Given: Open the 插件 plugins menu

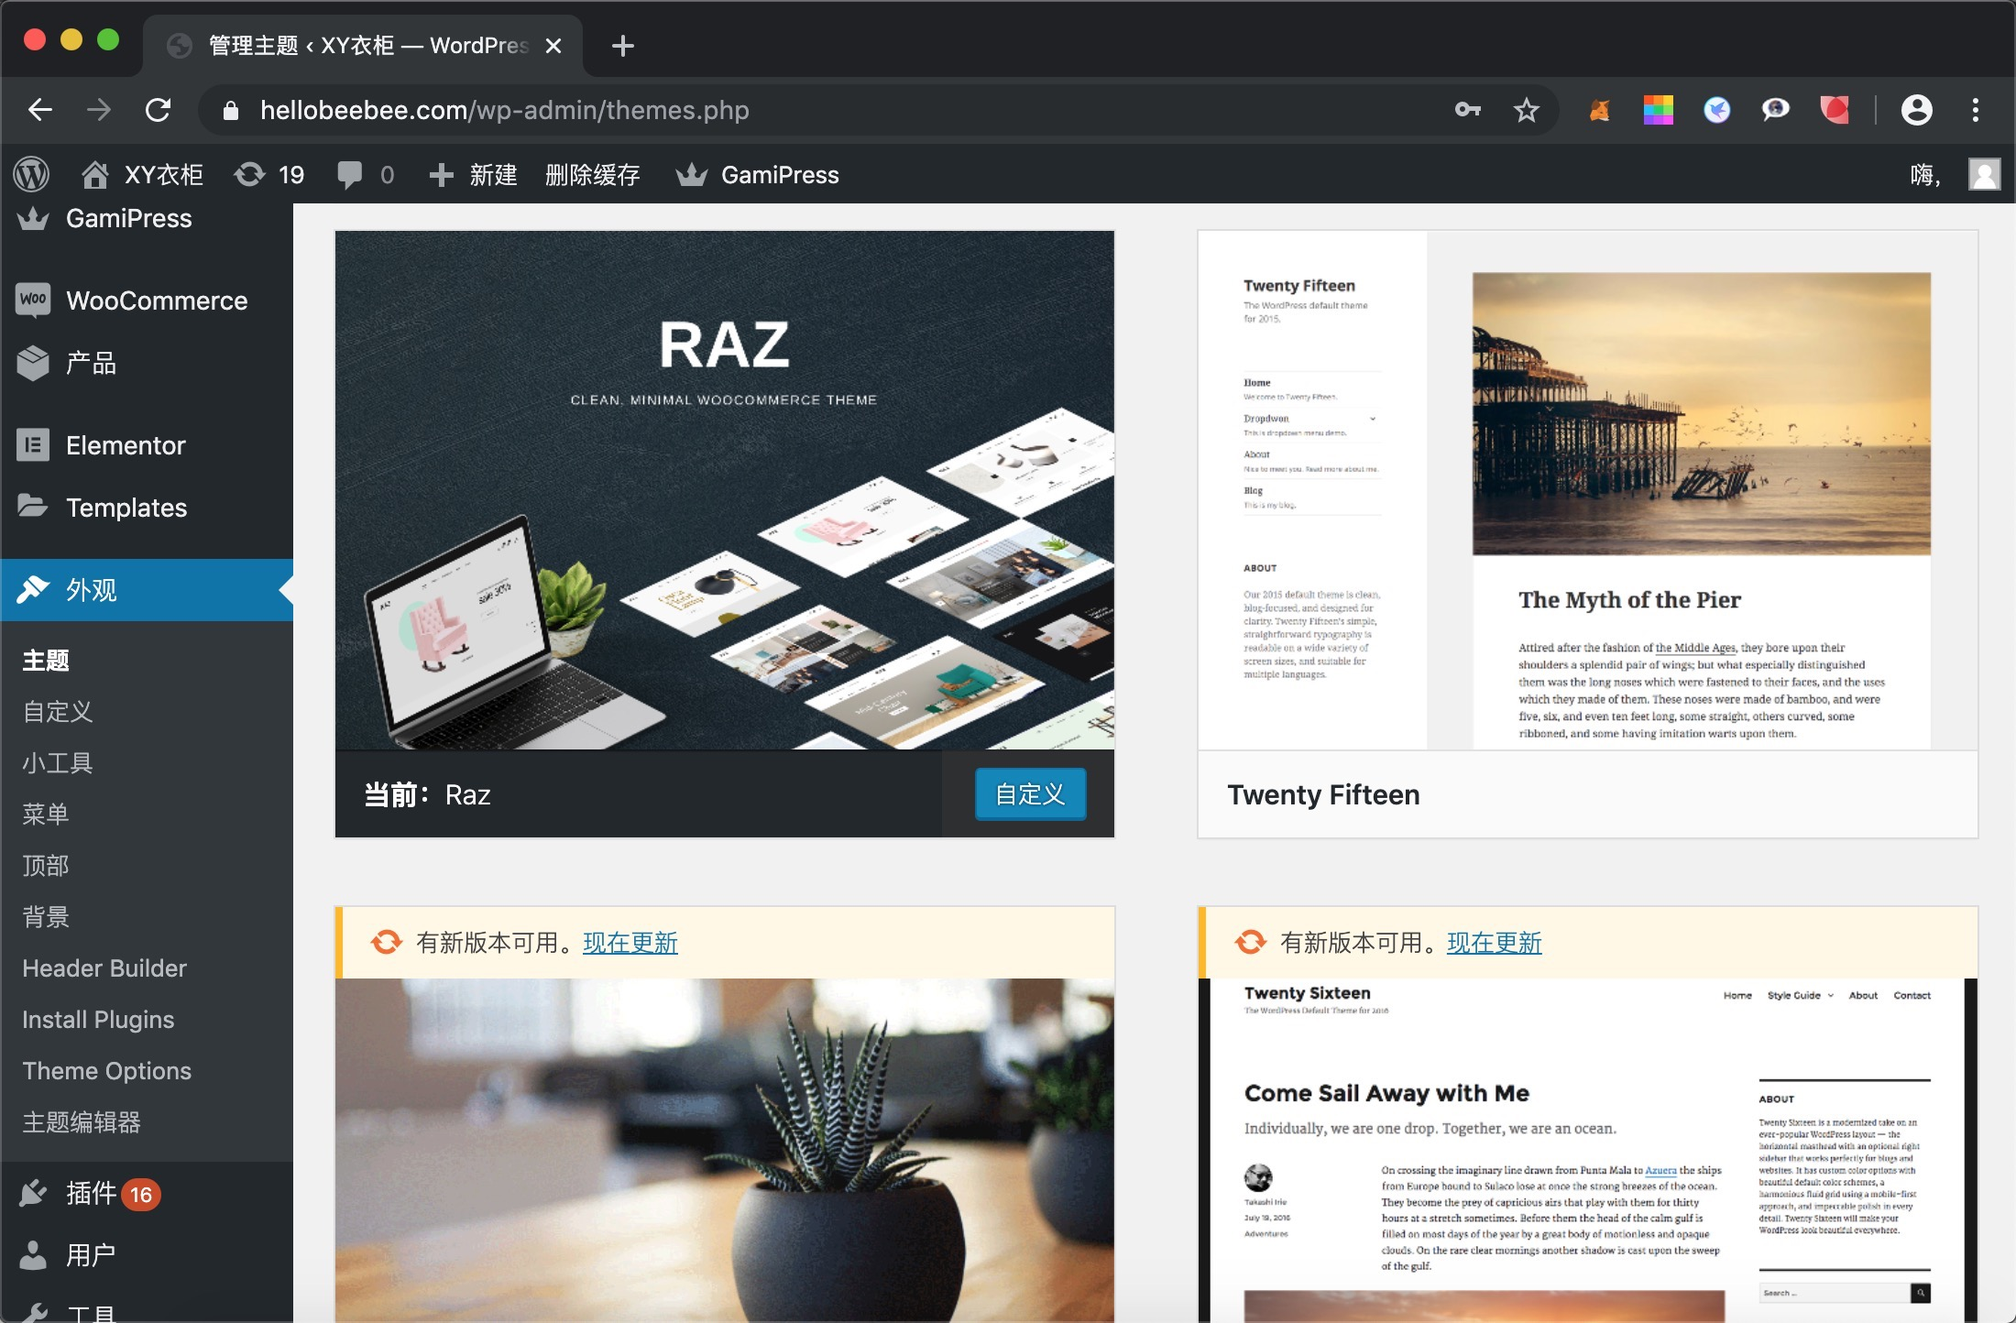Looking at the screenshot, I should pos(91,1193).
